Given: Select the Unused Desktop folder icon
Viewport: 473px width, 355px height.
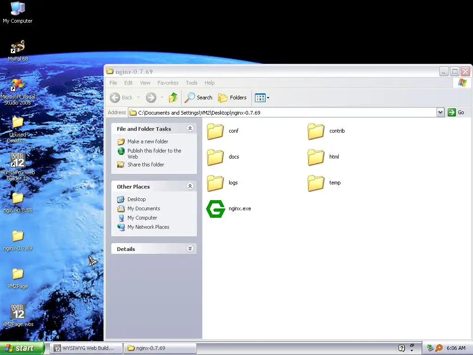Looking at the screenshot, I should point(18,129).
